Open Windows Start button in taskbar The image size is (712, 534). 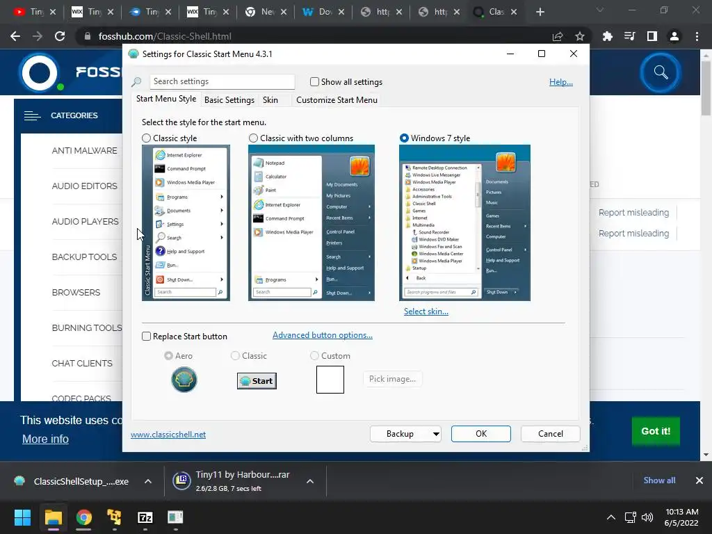click(x=22, y=517)
